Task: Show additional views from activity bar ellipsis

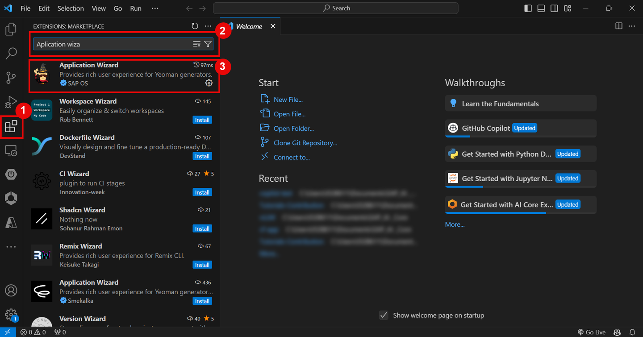Action: pyautogui.click(x=11, y=247)
